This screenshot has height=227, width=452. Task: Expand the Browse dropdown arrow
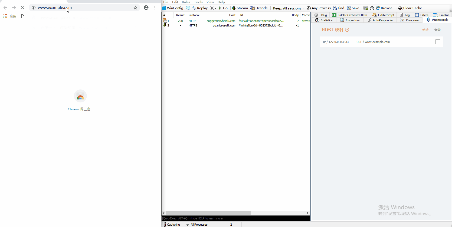pyautogui.click(x=396, y=8)
